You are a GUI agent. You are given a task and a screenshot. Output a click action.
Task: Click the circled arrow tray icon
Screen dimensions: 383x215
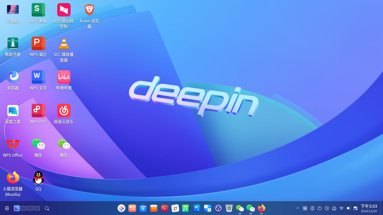(x=327, y=208)
